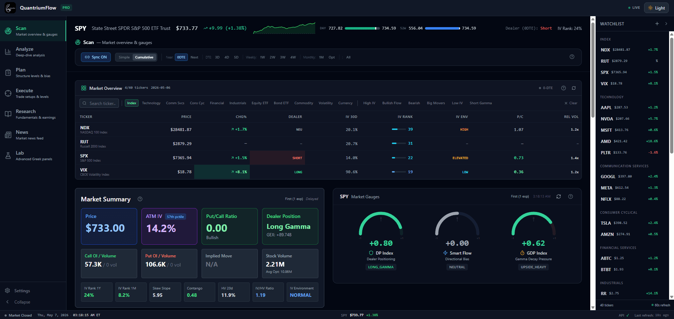This screenshot has width=674, height=319.
Task: Choose the 1W weekly expiry
Action: [262, 57]
